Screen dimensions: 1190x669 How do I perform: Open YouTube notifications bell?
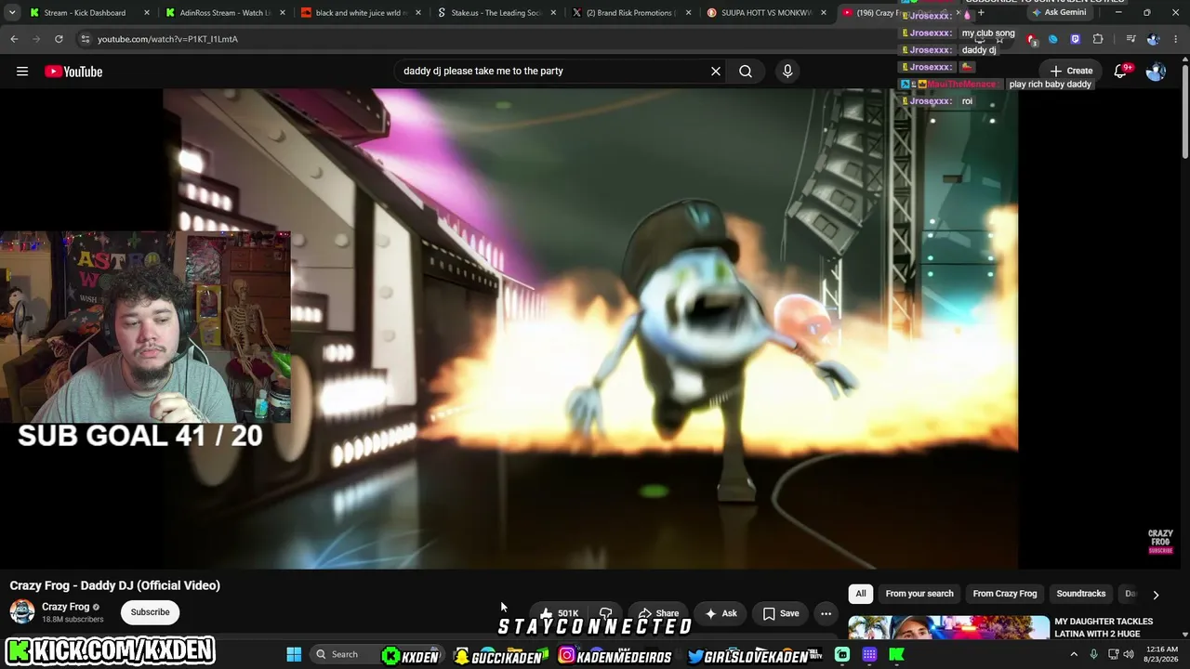click(1121, 72)
